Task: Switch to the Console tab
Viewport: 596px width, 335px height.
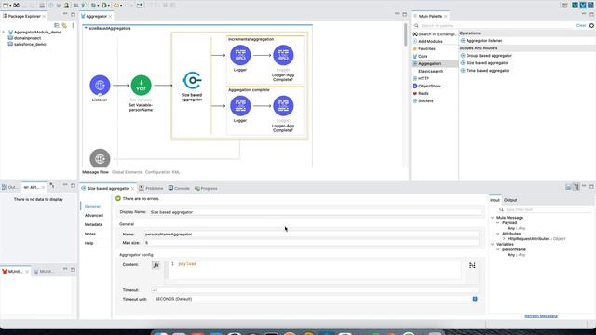Action: tap(179, 188)
